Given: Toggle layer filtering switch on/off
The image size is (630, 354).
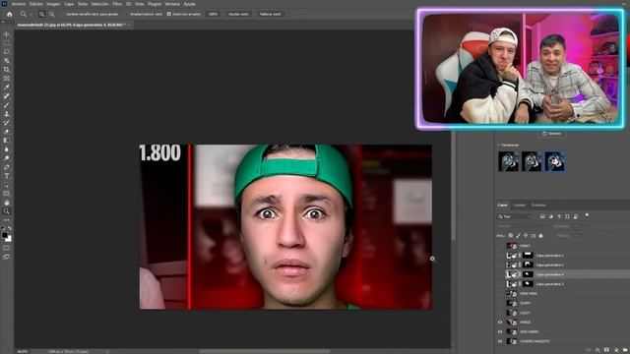Looking at the screenshot, I should coord(587,215).
